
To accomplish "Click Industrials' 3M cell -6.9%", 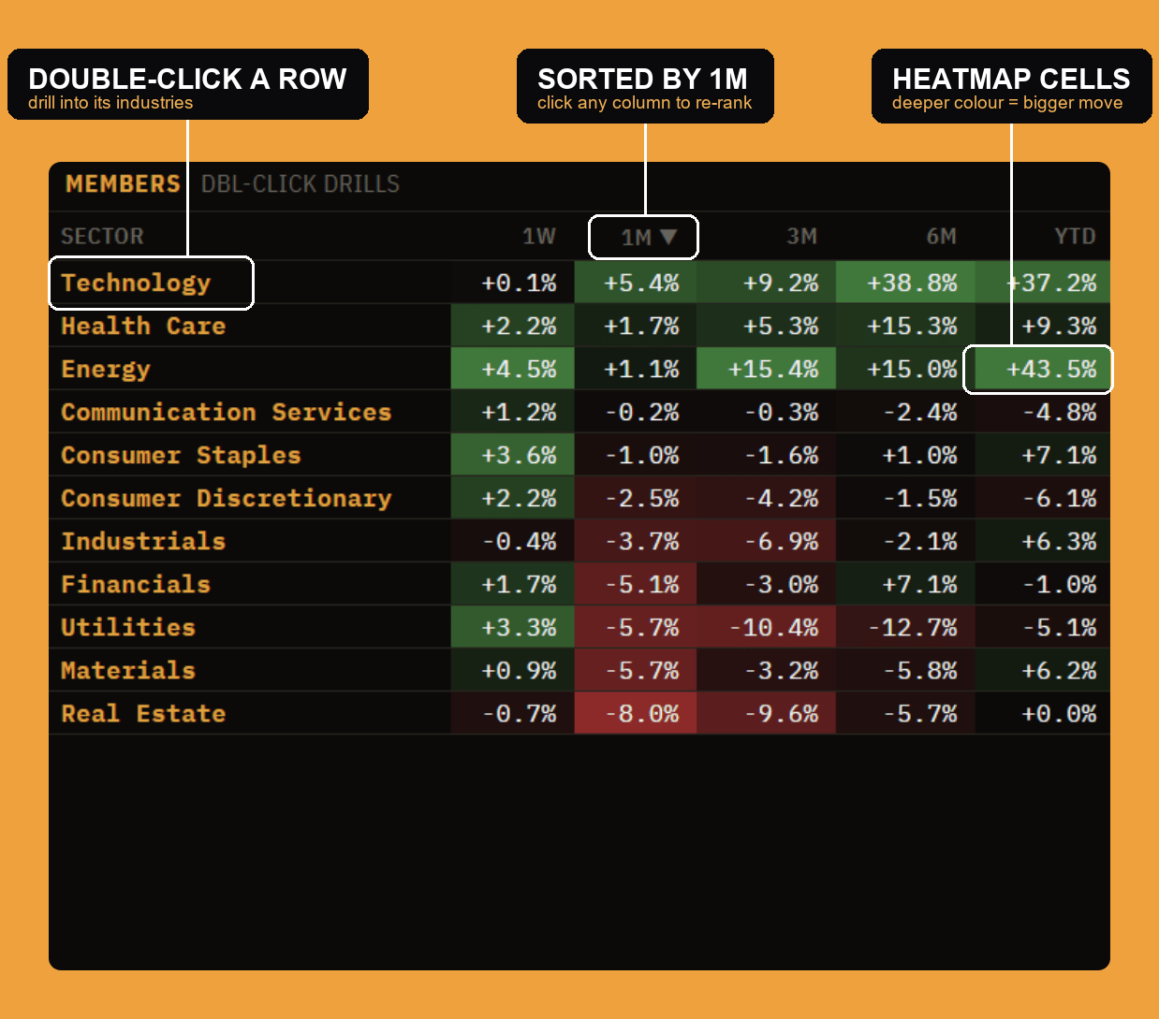I will [x=766, y=541].
